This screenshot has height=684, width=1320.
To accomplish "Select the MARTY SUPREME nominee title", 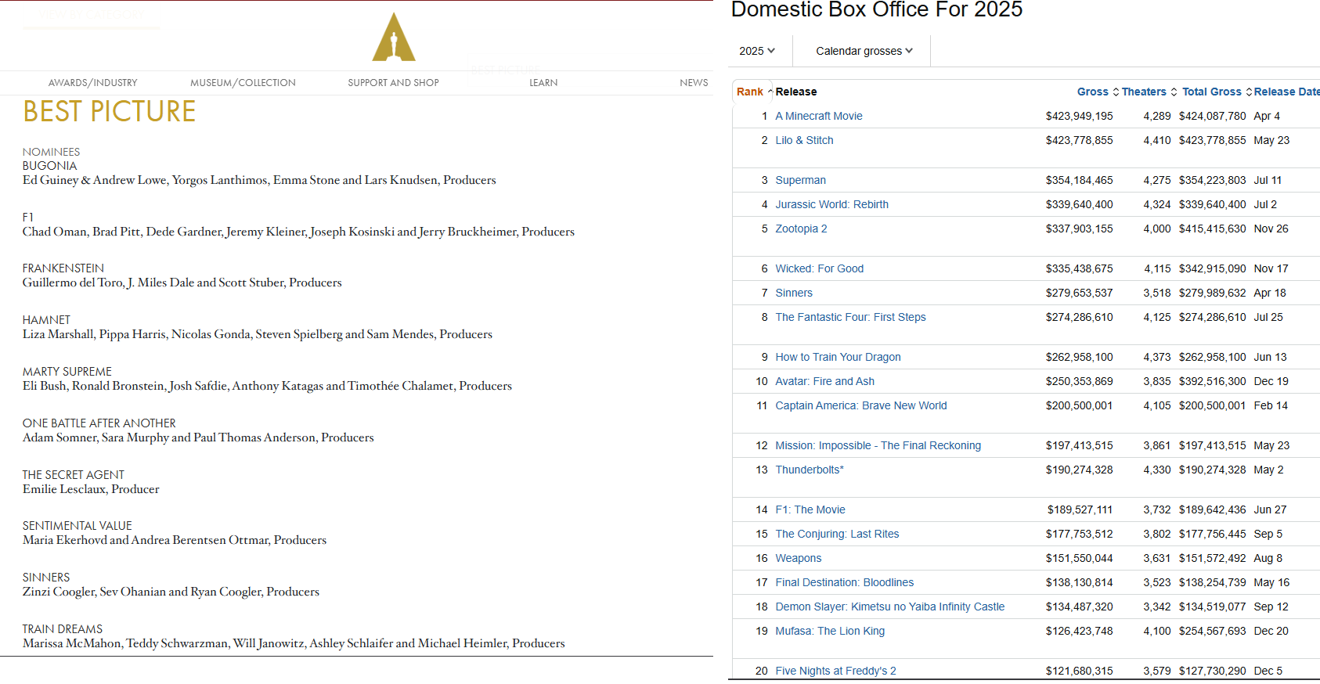I will (67, 372).
